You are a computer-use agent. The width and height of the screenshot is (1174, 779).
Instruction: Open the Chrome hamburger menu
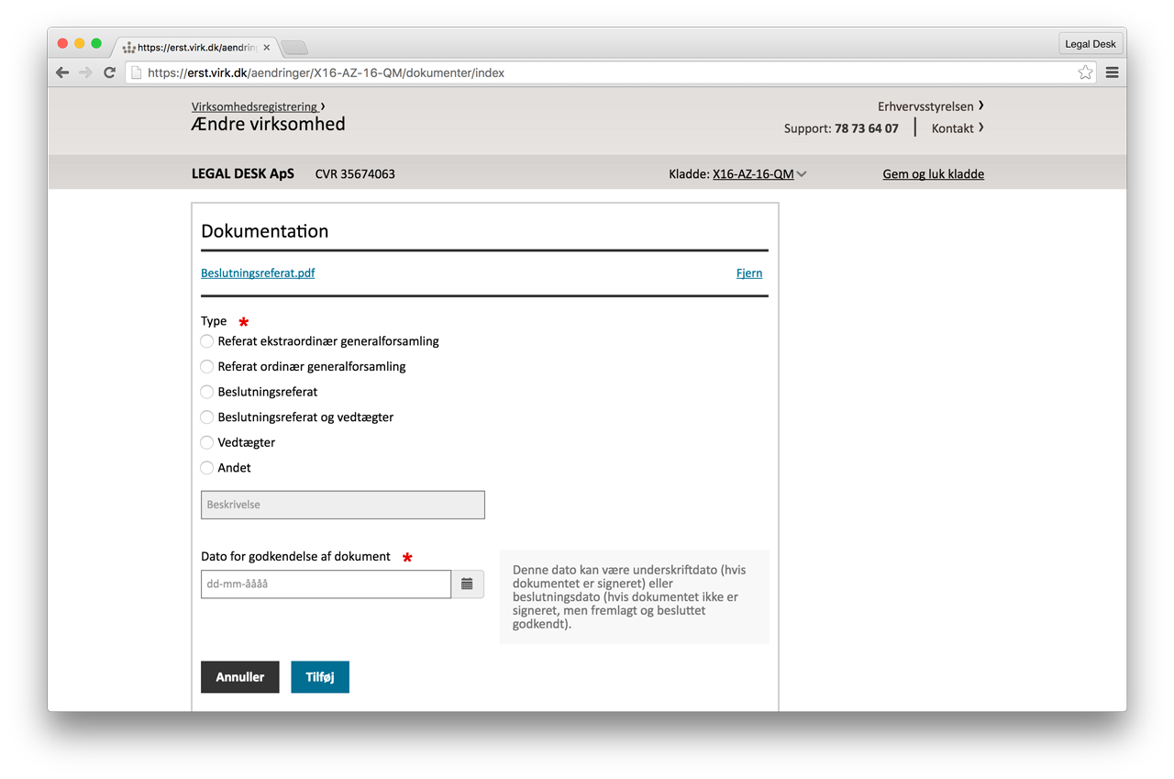pos(1112,72)
